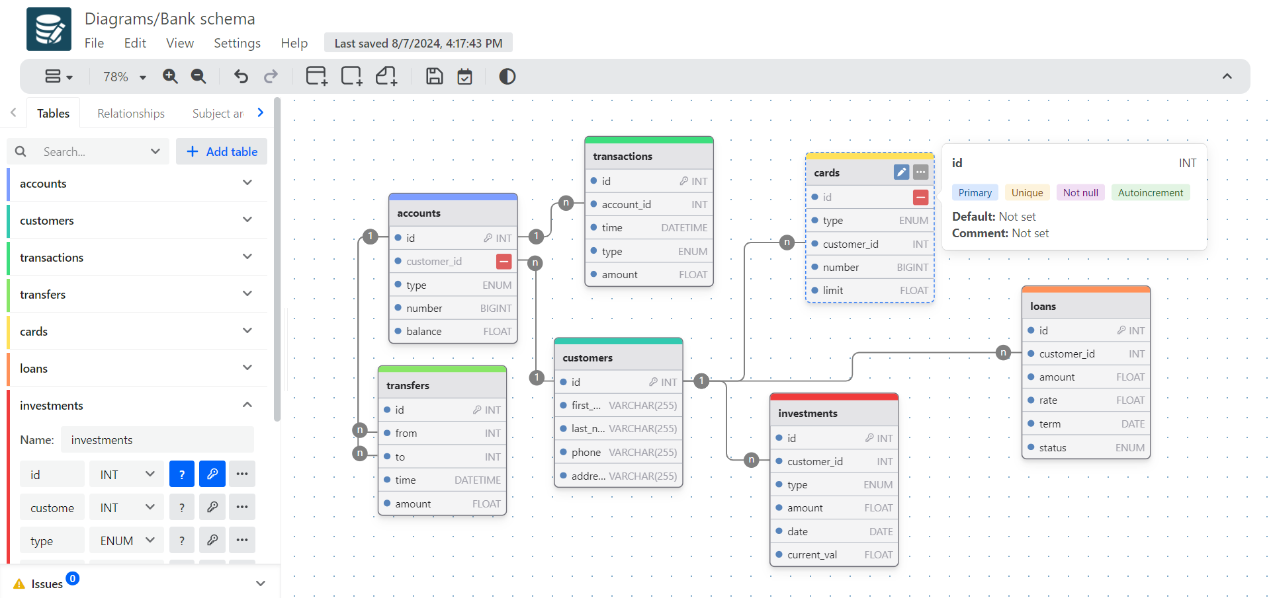
Task: Zoom out on the diagram canvas
Action: point(198,76)
